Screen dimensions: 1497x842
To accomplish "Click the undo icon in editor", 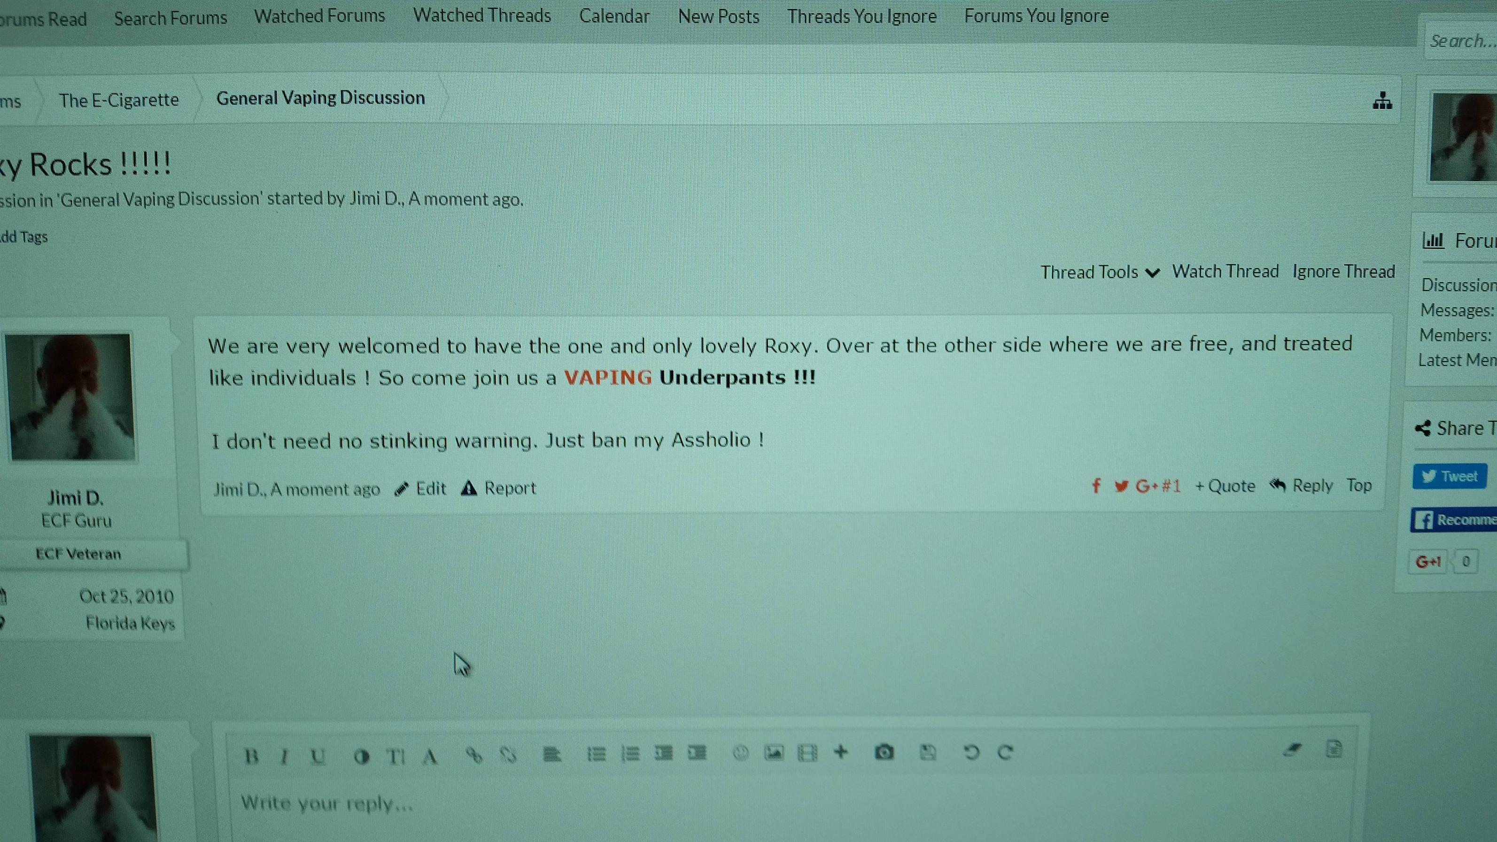I will (x=971, y=752).
